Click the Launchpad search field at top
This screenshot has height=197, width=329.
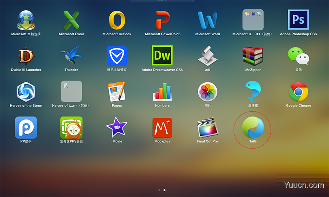coord(162,1)
